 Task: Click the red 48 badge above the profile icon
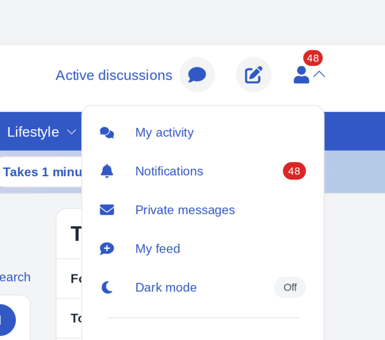pos(313,58)
